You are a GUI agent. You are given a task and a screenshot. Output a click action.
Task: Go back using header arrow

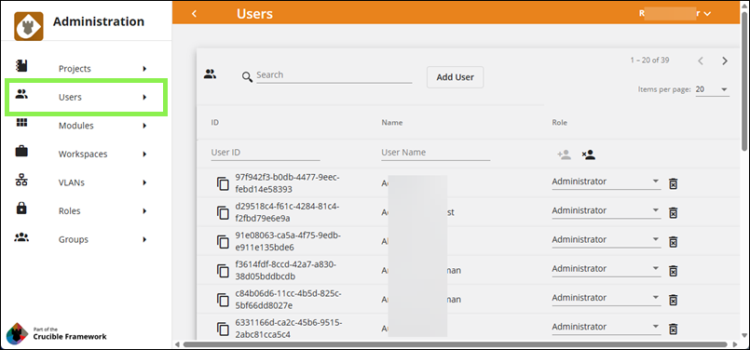click(194, 13)
